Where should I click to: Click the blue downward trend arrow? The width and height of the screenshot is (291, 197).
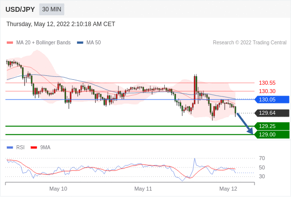point(245,124)
